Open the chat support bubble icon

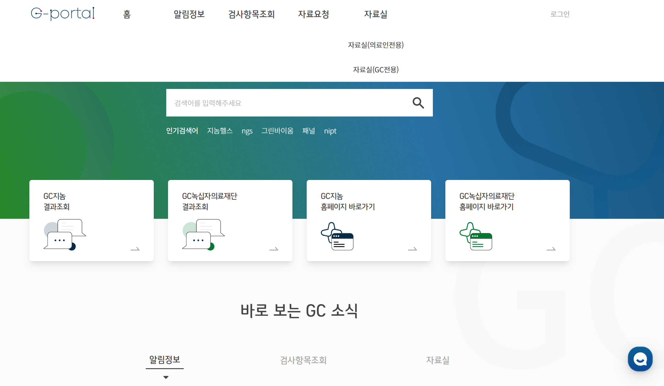click(640, 359)
